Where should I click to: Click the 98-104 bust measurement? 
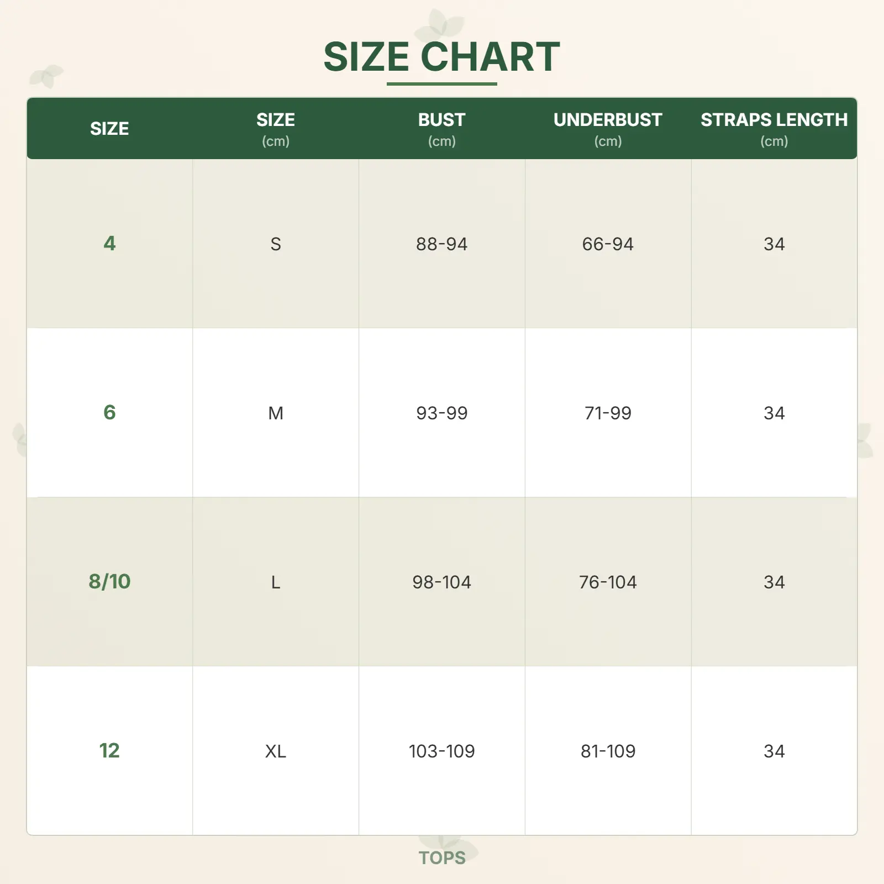coord(441,582)
